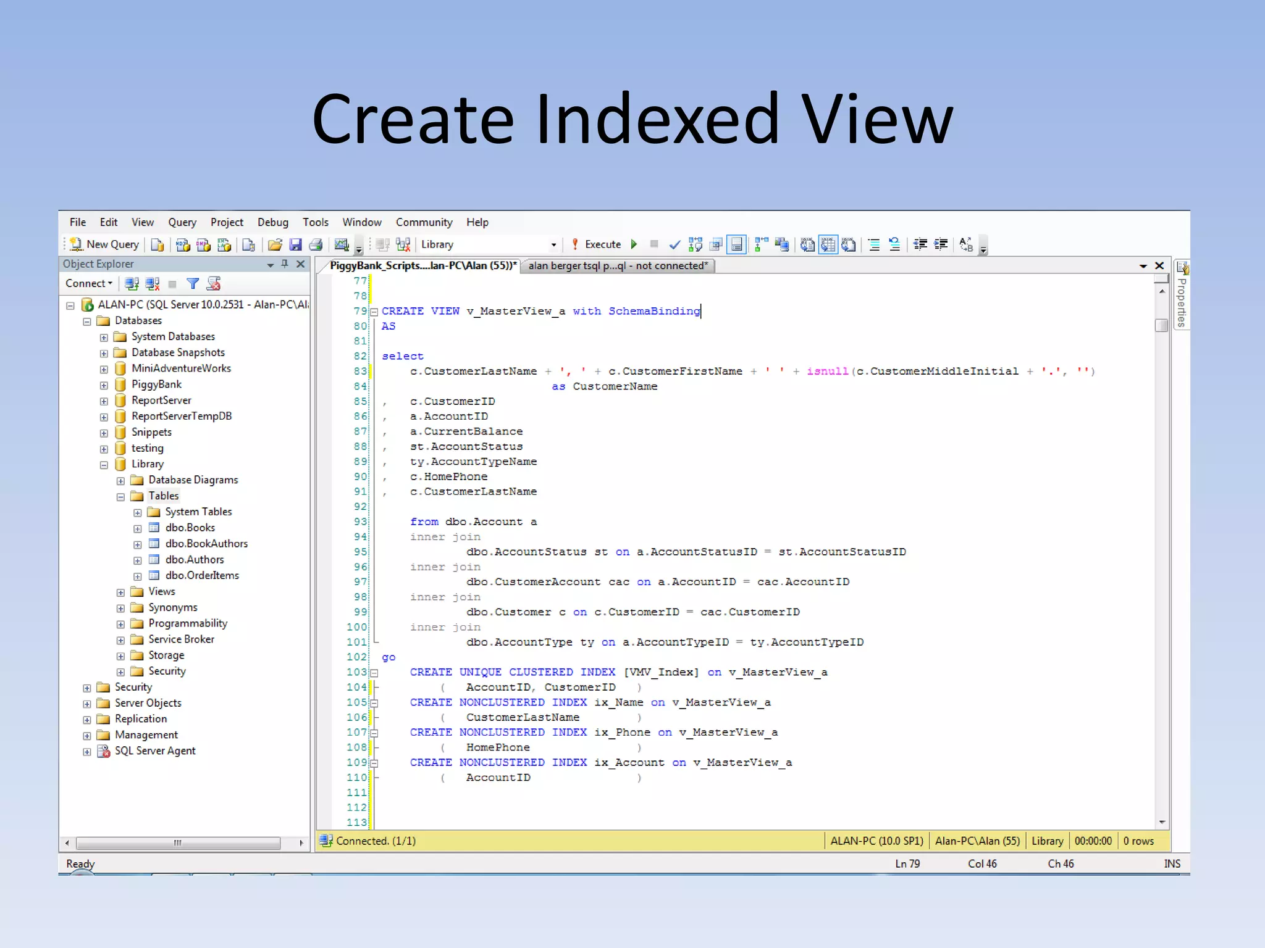The width and height of the screenshot is (1265, 948).
Task: Collapse the ALAN-PC server node
Action: (70, 306)
